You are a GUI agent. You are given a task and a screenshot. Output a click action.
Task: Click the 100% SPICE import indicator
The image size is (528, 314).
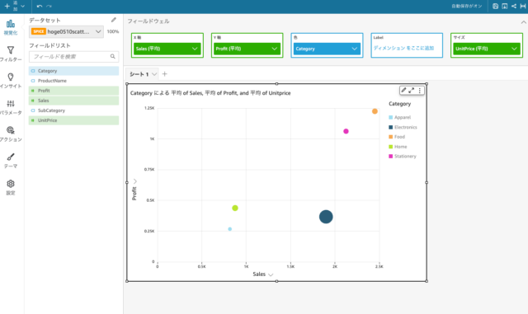(113, 31)
